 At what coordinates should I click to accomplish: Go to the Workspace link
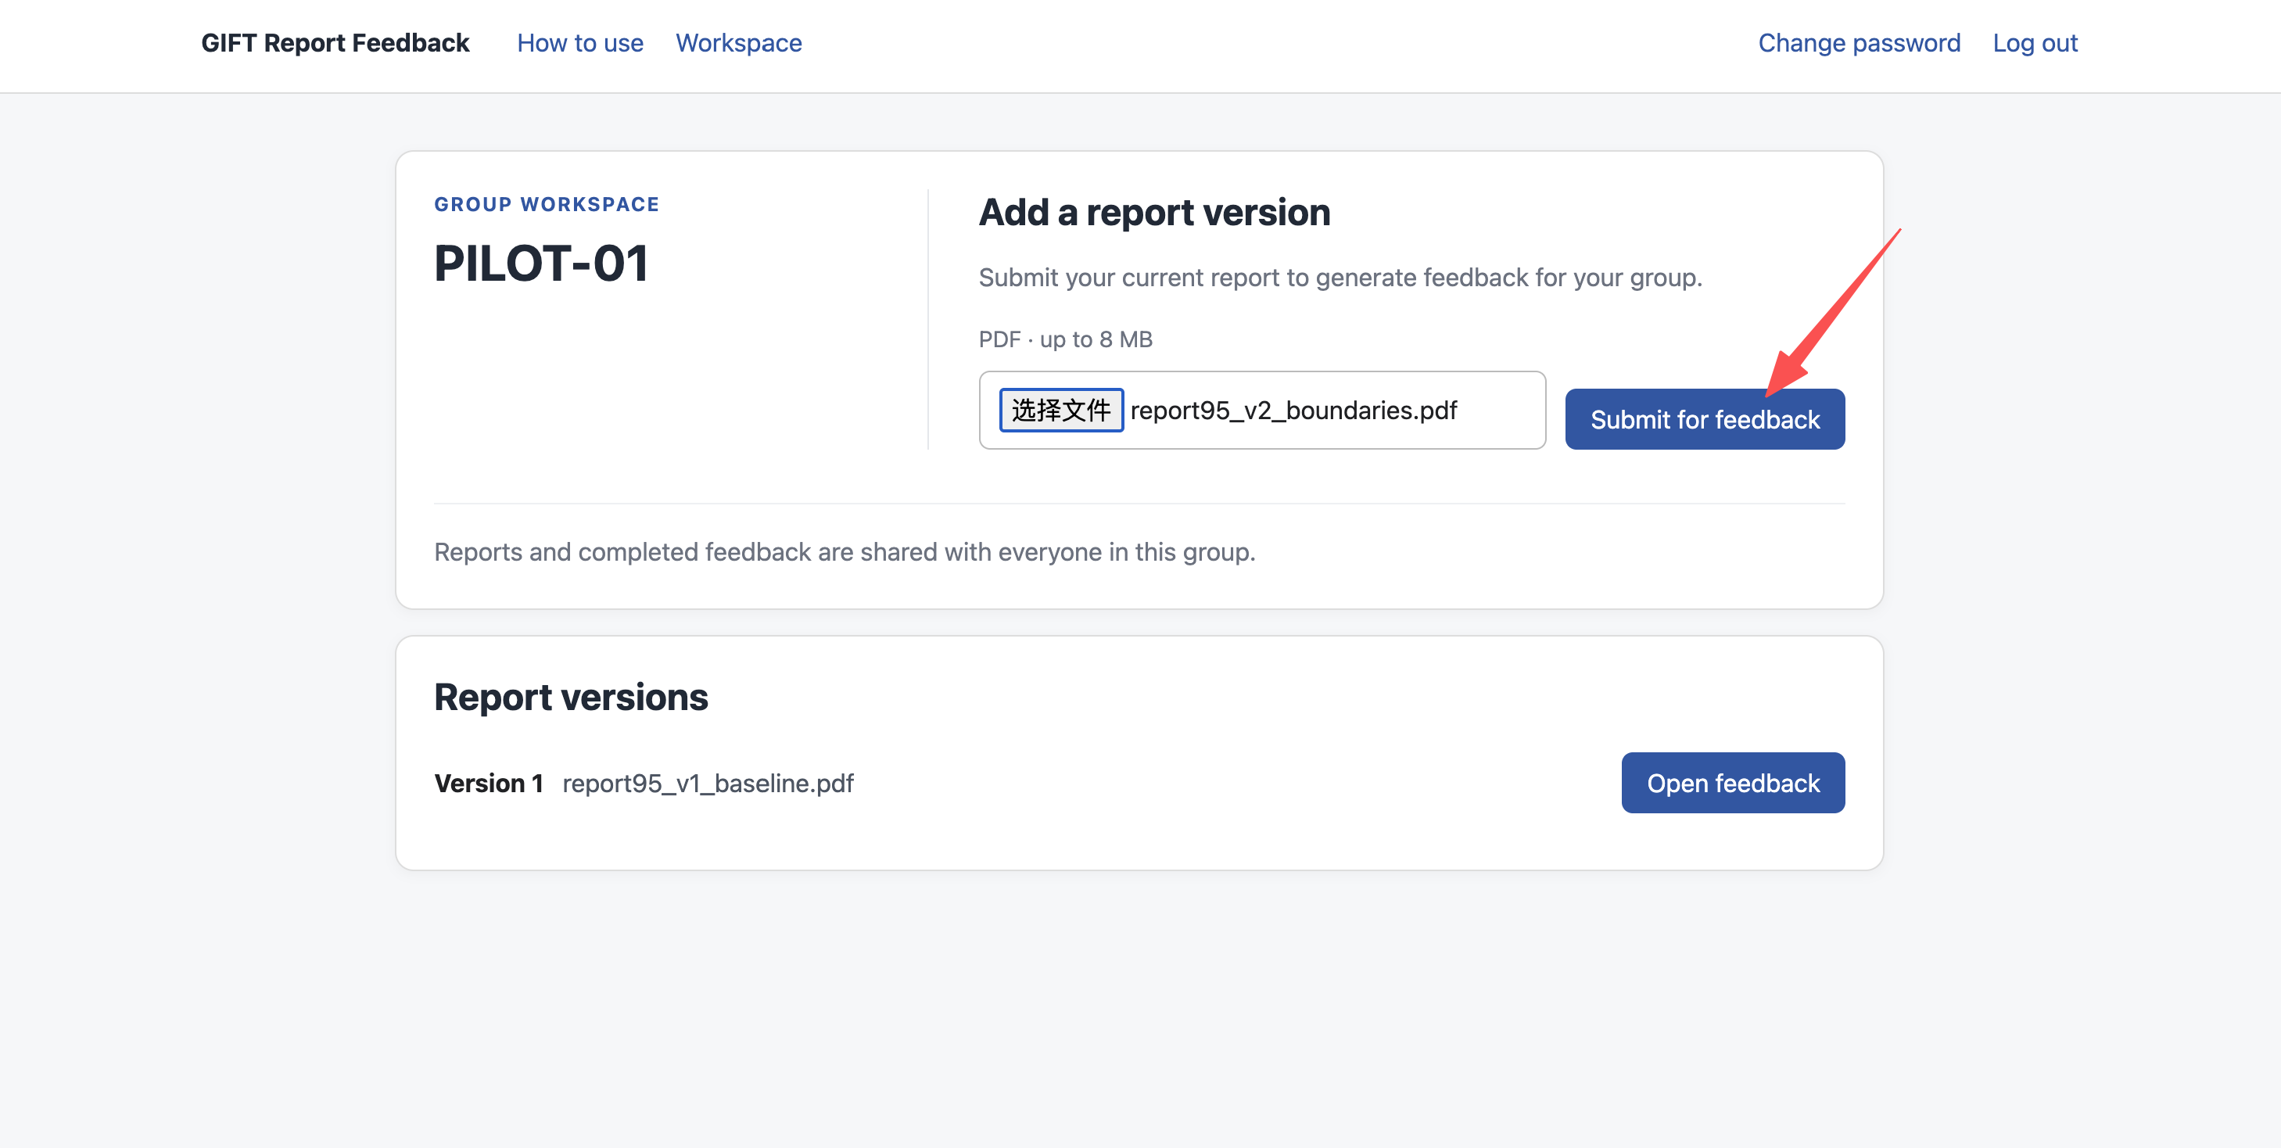click(x=738, y=42)
